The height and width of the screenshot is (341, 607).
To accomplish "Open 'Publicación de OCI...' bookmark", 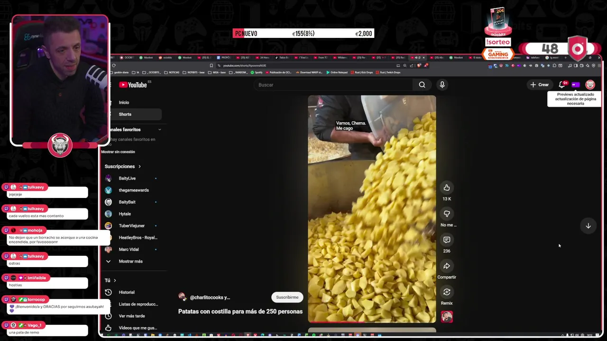I will pos(279,72).
